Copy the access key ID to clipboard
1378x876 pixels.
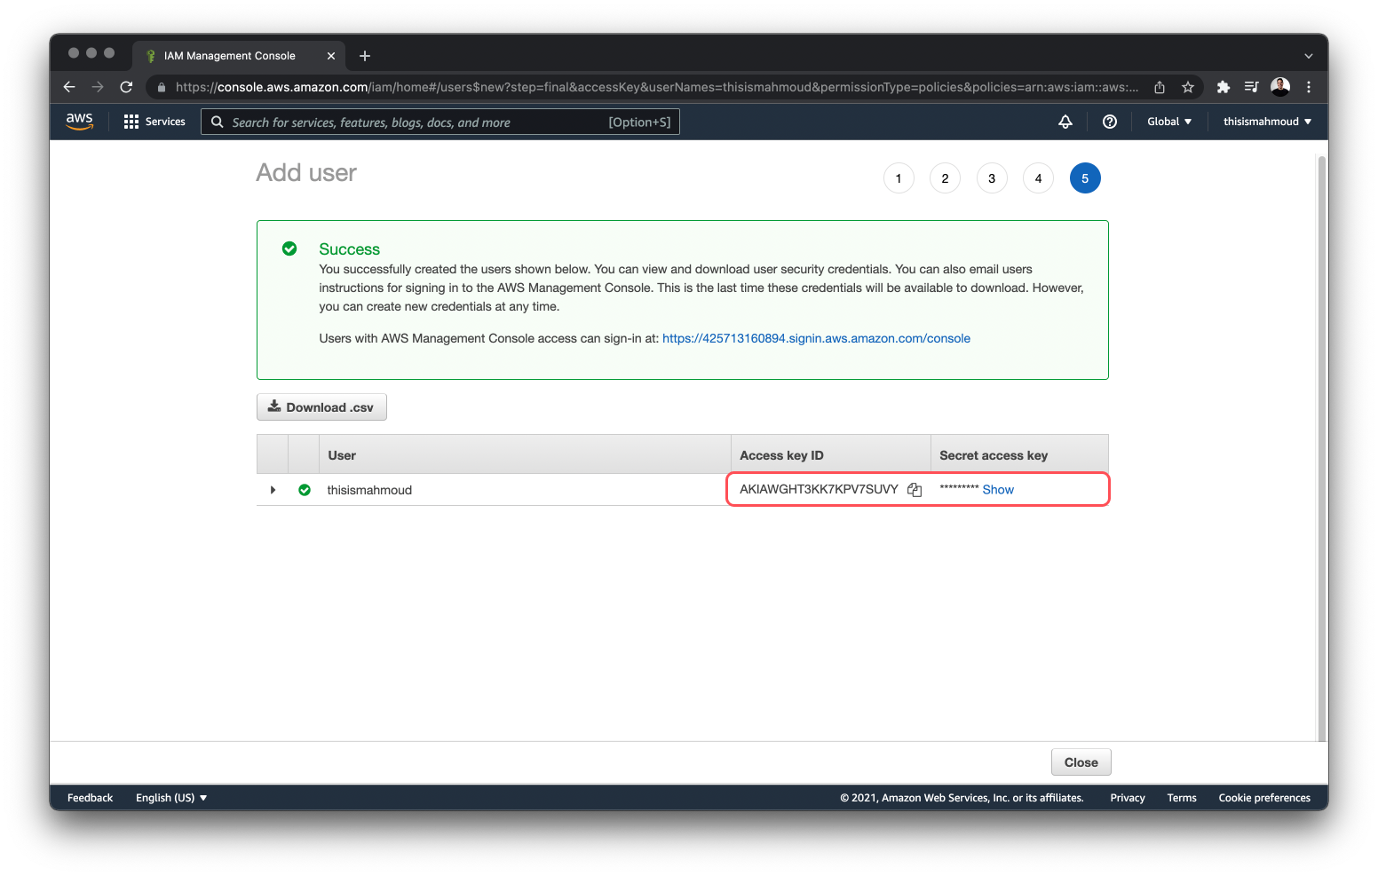point(915,490)
